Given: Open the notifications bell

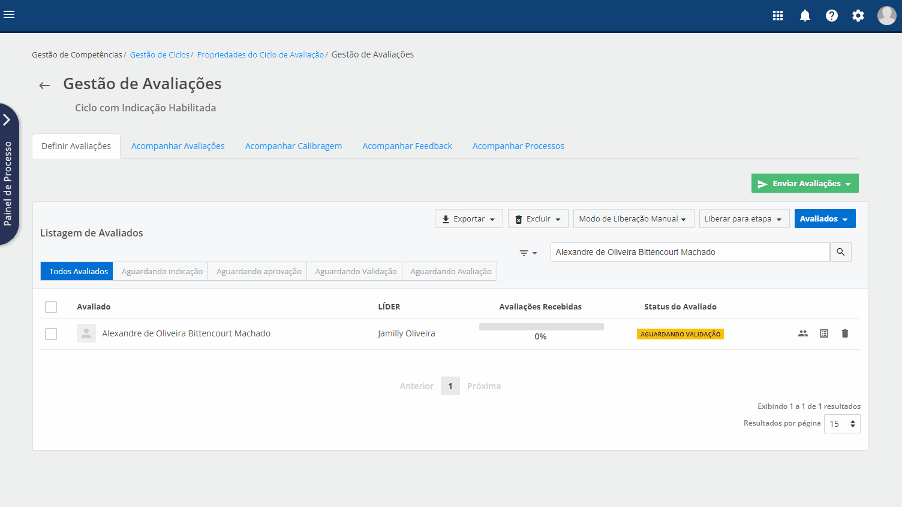Looking at the screenshot, I should pos(805,16).
